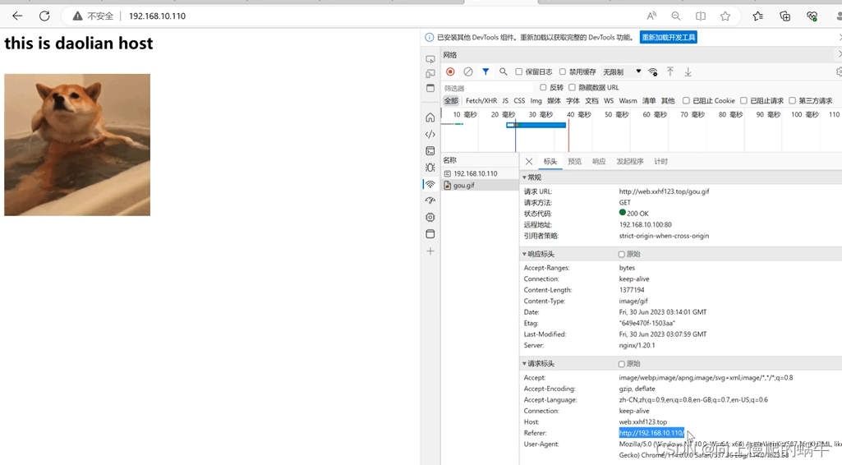Viewport: 842px width, 465px height.
Task: Open the collections icon in browser toolbar
Action: 785,16
